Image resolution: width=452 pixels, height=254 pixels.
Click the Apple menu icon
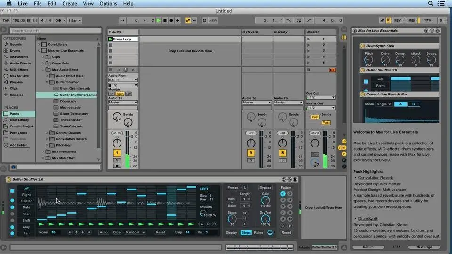[9, 3]
